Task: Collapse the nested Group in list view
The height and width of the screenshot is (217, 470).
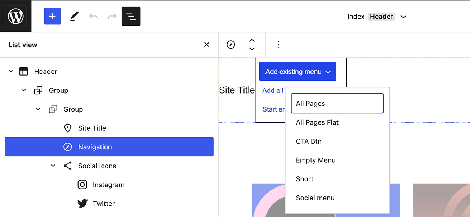Action: pyautogui.click(x=39, y=109)
